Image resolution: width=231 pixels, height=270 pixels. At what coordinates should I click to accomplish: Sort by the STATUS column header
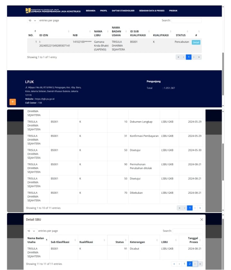pyautogui.click(x=181, y=35)
